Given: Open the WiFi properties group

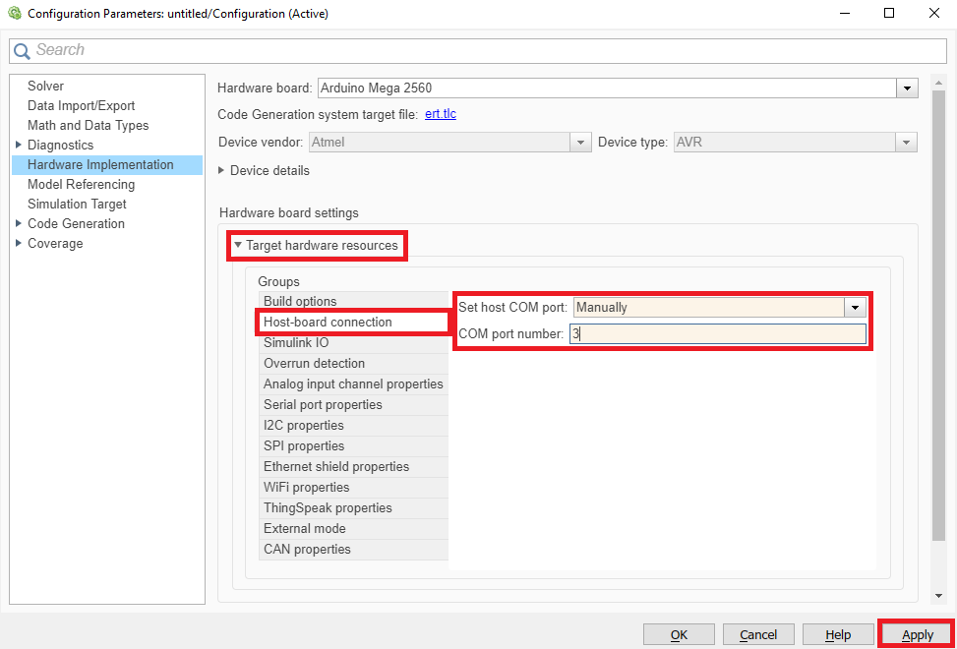Looking at the screenshot, I should (x=306, y=488).
